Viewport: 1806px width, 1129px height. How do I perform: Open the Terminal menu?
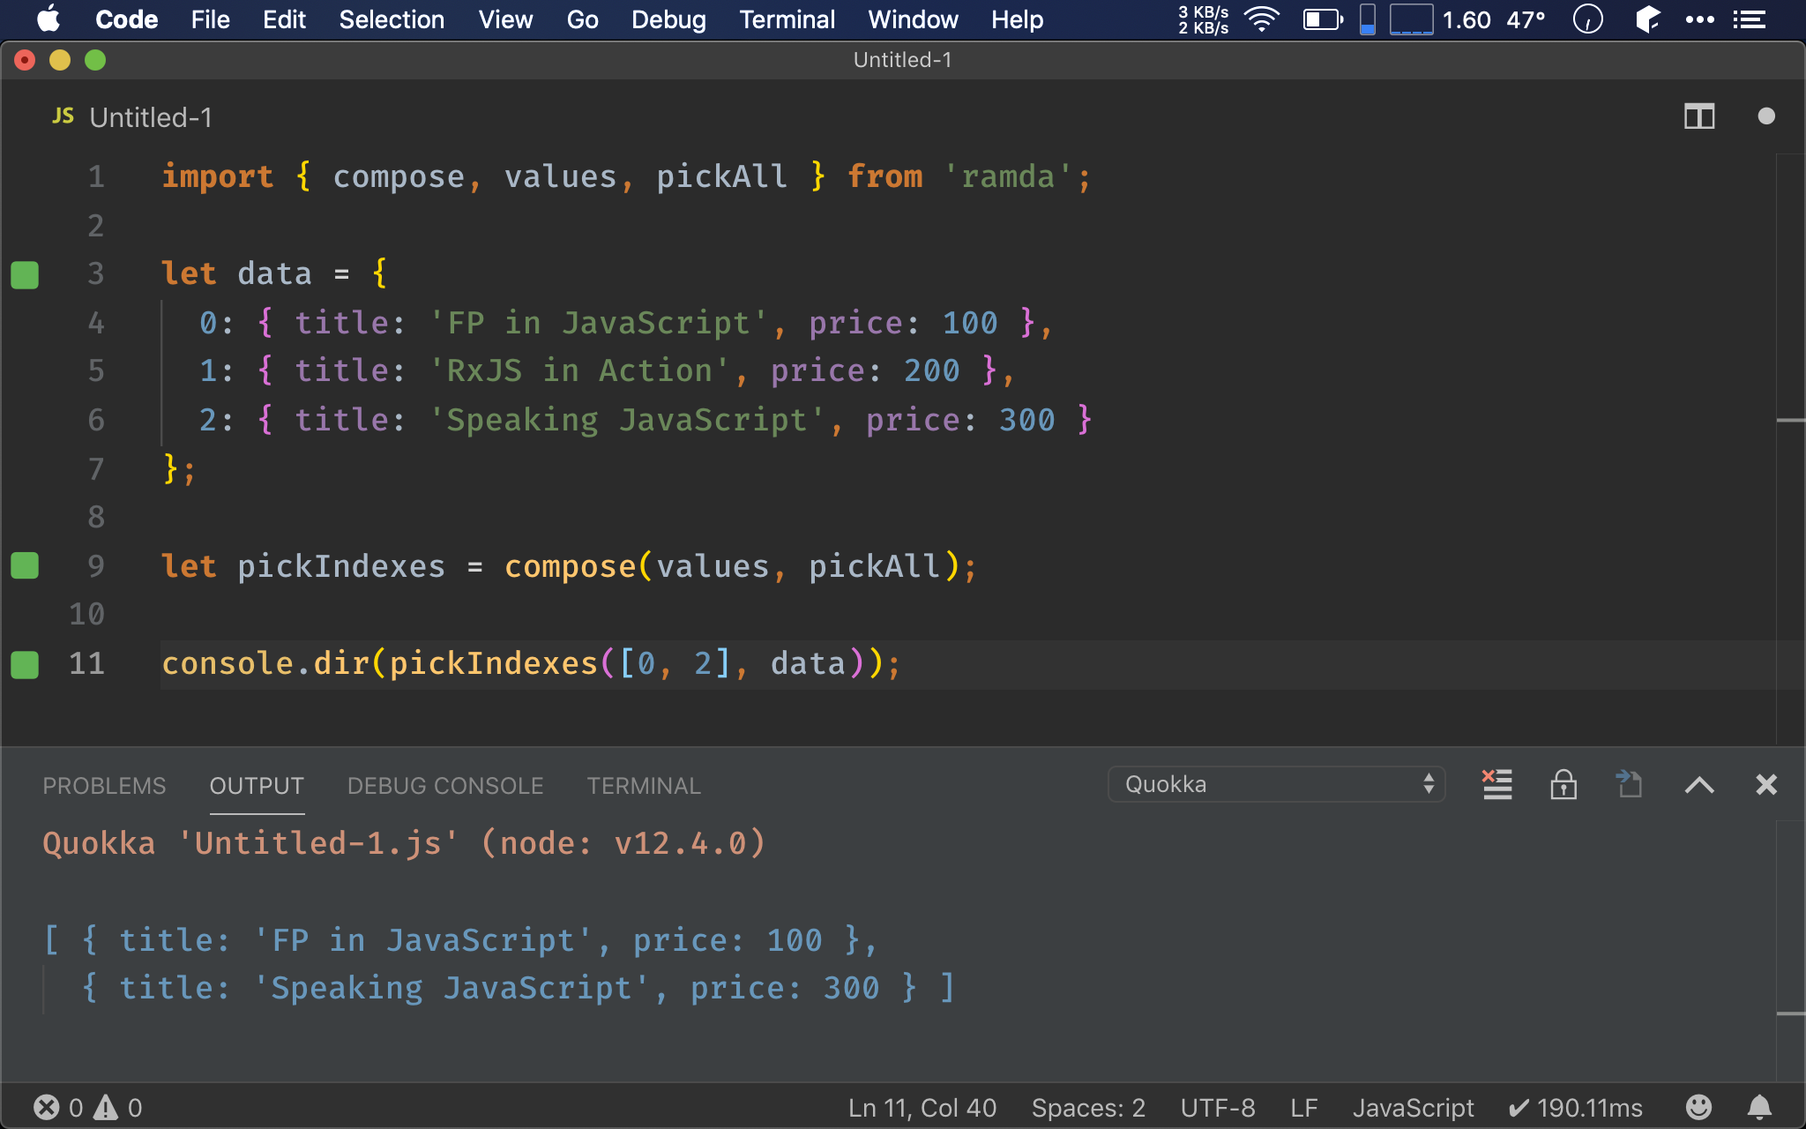point(786,19)
